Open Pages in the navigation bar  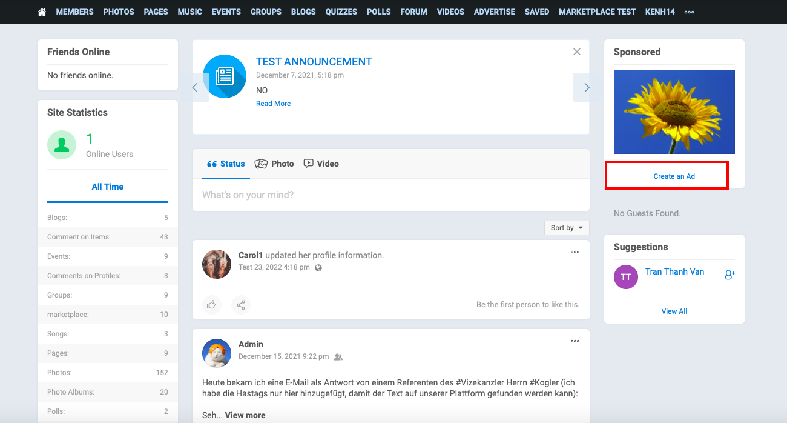tap(156, 12)
